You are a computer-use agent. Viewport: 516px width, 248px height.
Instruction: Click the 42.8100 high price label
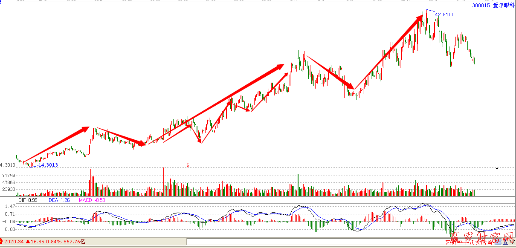444,14
